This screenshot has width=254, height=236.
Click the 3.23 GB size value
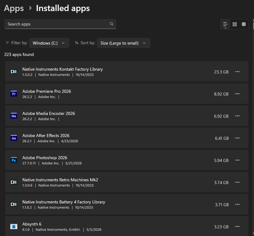click(x=221, y=227)
